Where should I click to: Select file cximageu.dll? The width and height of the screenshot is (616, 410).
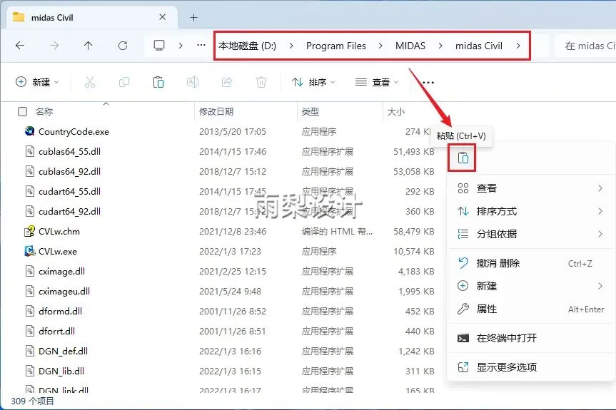tap(64, 291)
